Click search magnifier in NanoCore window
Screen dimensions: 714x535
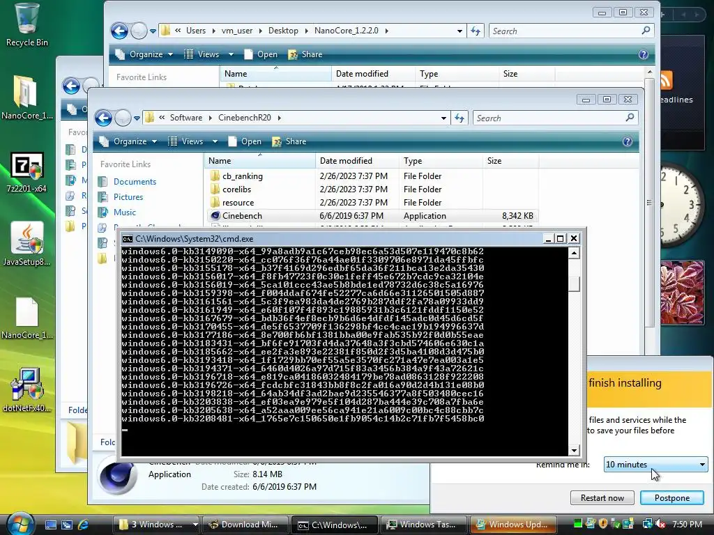pyautogui.click(x=646, y=31)
